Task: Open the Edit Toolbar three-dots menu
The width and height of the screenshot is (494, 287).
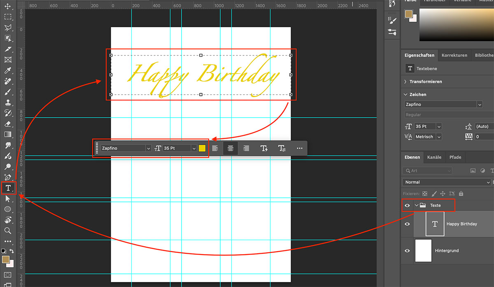Action: [x=7, y=241]
